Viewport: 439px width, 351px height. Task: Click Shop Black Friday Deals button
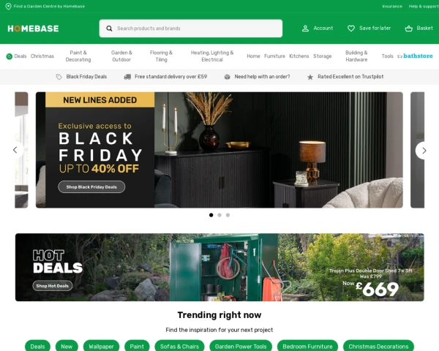coord(91,187)
